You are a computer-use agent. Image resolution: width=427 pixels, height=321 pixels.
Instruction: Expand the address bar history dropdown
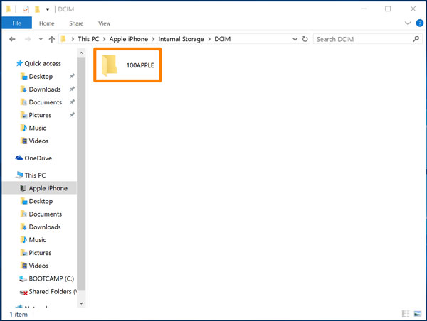pos(295,39)
